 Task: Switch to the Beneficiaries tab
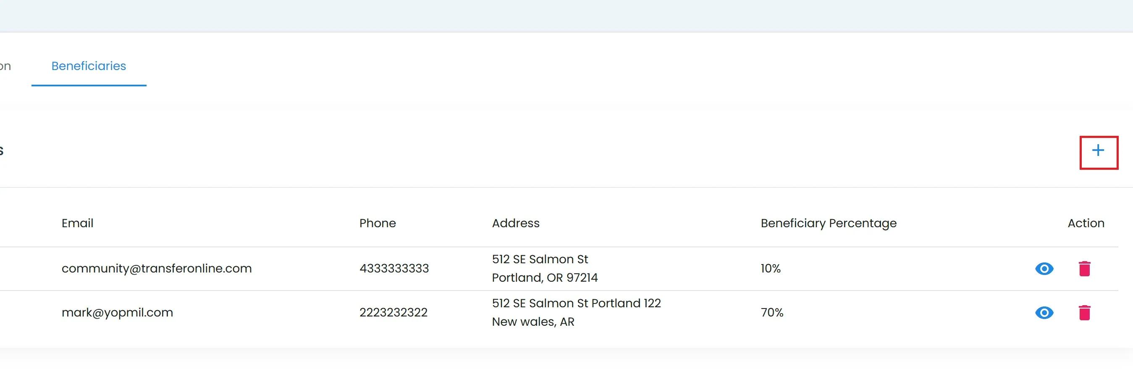89,66
